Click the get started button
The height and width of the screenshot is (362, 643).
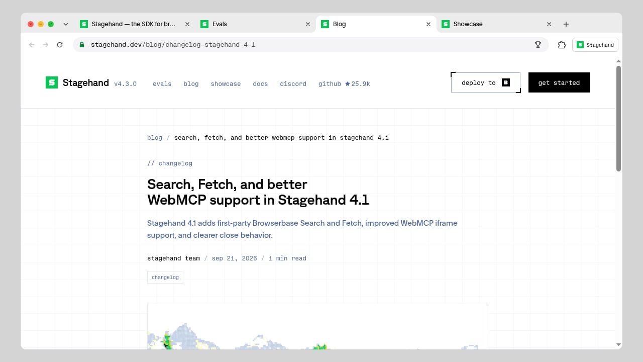tap(559, 82)
